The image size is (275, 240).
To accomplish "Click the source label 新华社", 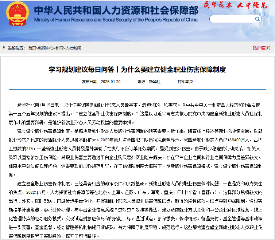I will tap(154, 82).
